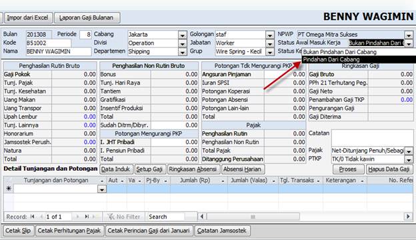
Task: Open the Aut column filter arrow
Action: tap(122, 181)
